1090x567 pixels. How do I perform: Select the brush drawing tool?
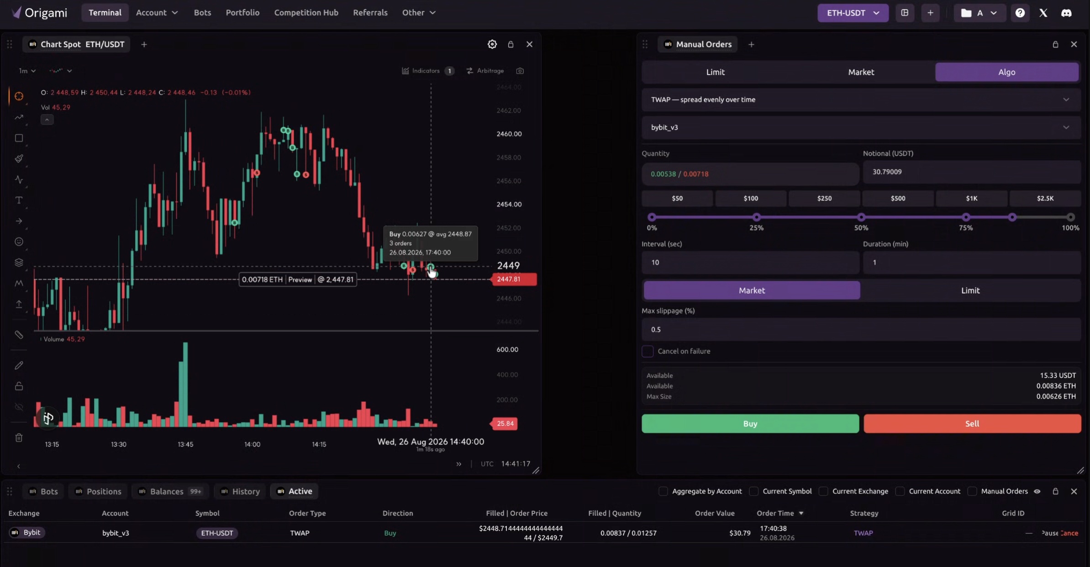pyautogui.click(x=19, y=159)
